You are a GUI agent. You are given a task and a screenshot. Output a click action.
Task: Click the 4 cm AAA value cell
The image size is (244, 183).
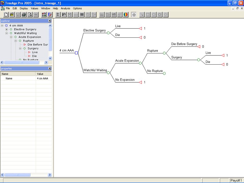44,79
